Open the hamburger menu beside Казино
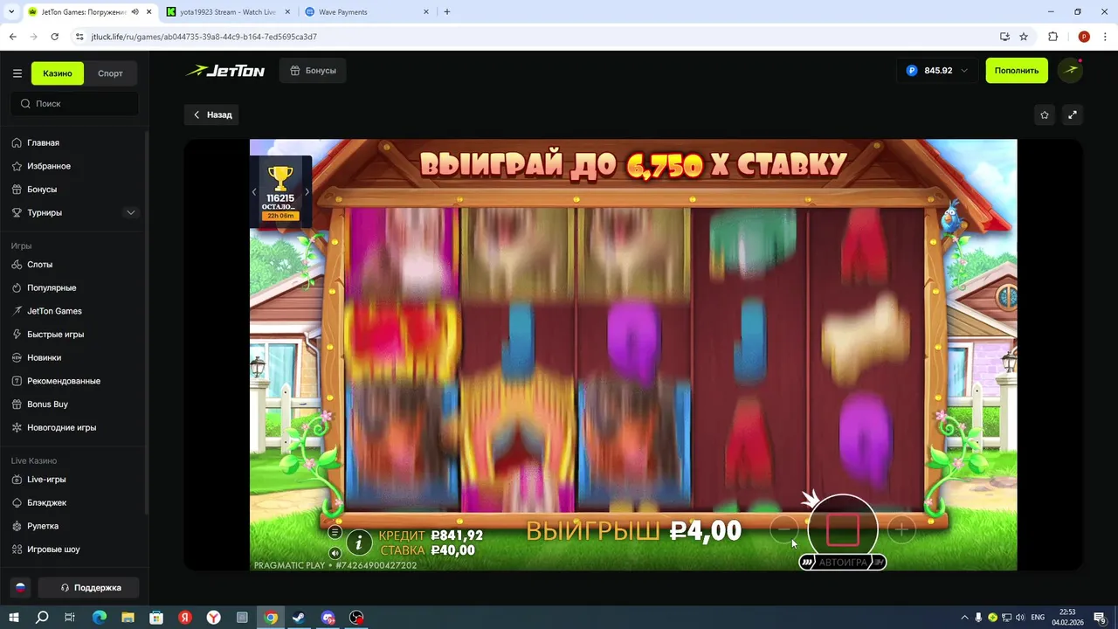The image size is (1118, 629). point(17,73)
